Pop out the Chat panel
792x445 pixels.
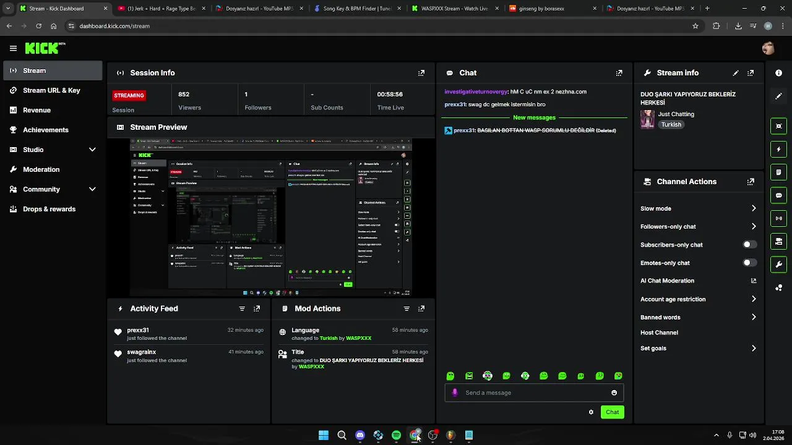click(x=619, y=73)
